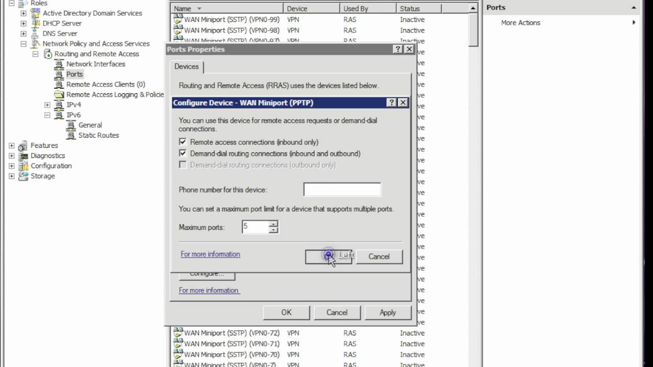653x367 pixels.
Task: Click Cancel in Ports Properties dialog
Action: [x=337, y=312]
